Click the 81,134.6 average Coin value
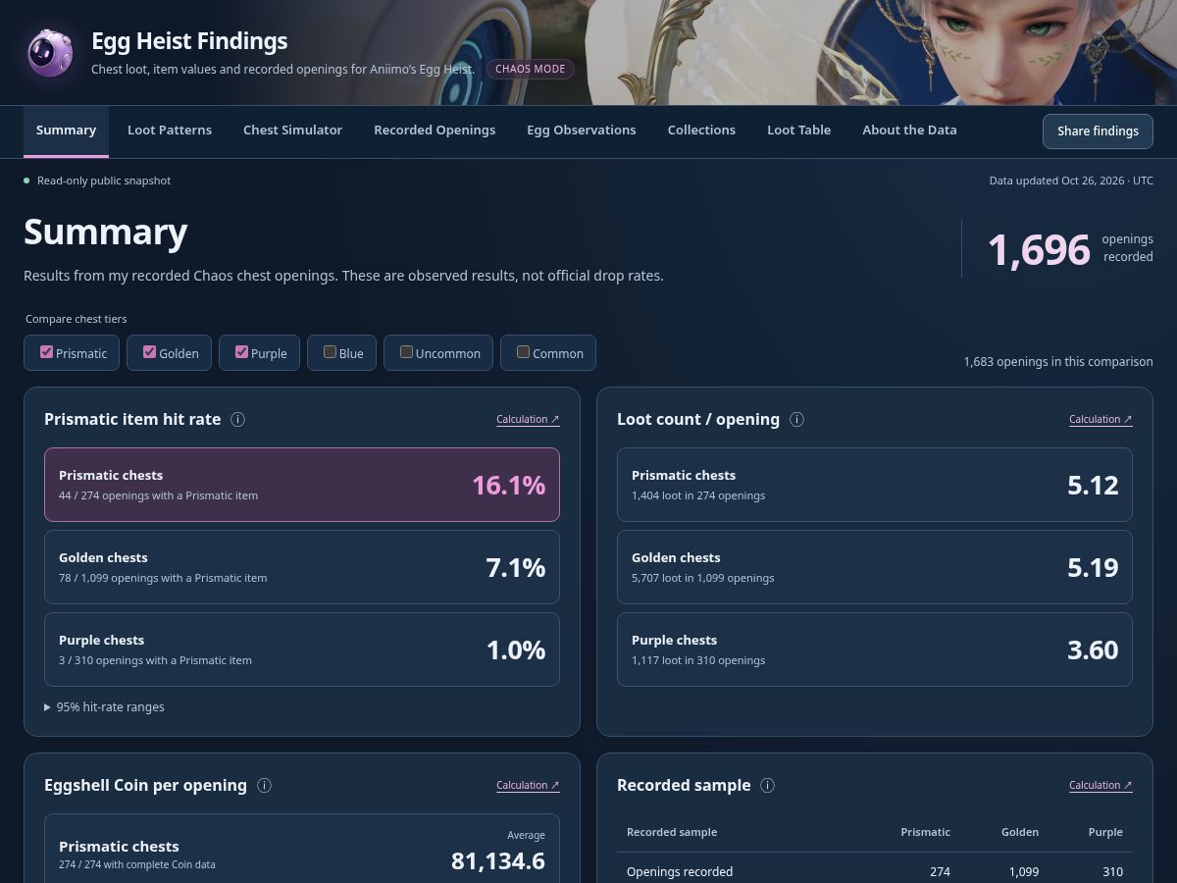This screenshot has height=883, width=1177. click(x=498, y=860)
